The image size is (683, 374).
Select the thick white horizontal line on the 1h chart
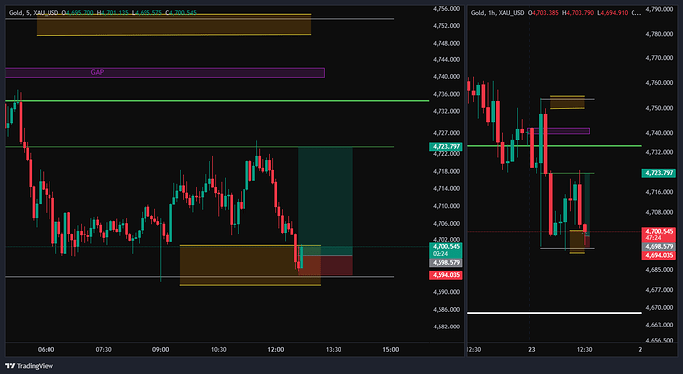click(554, 313)
